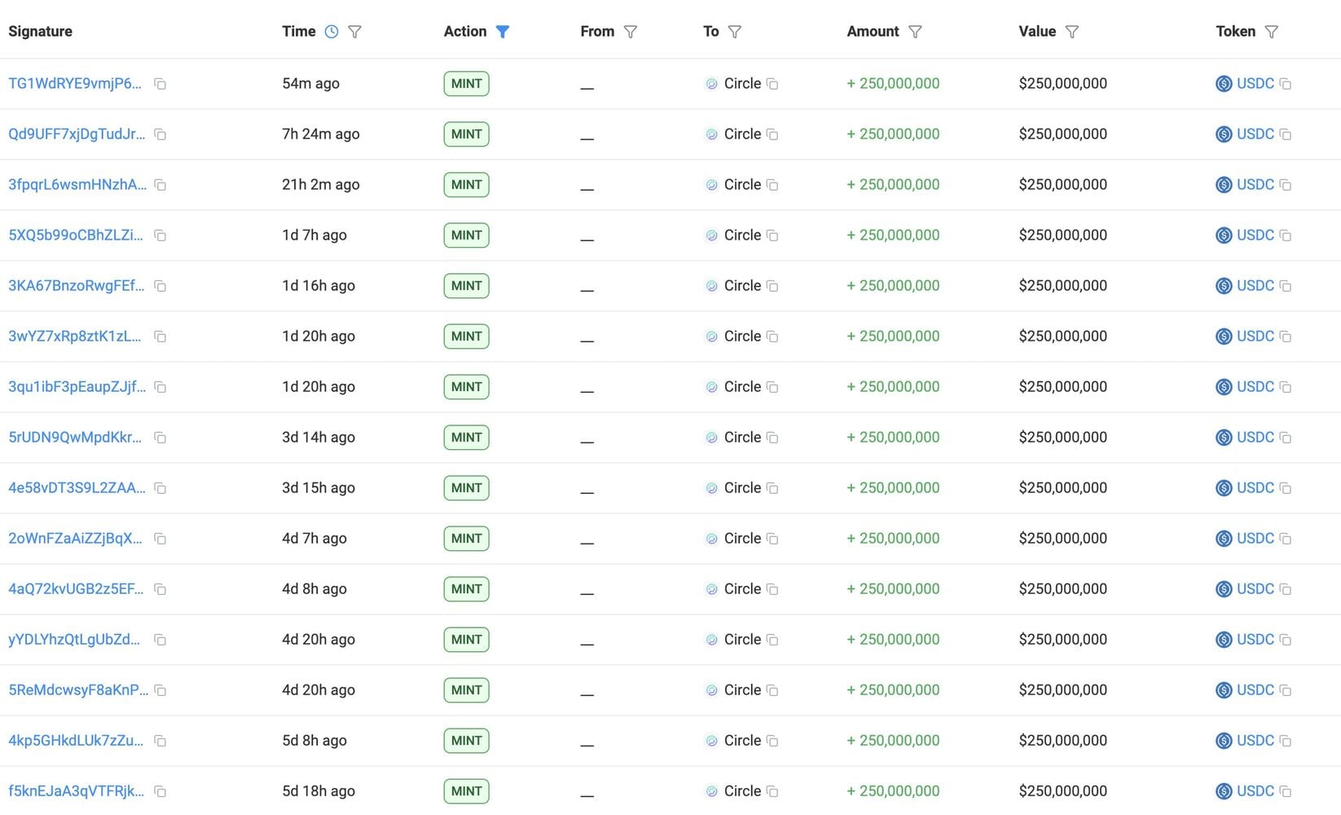Copy signature 4kp5GHkdLUk7zZu...
The height and width of the screenshot is (815, 1341).
click(x=160, y=741)
